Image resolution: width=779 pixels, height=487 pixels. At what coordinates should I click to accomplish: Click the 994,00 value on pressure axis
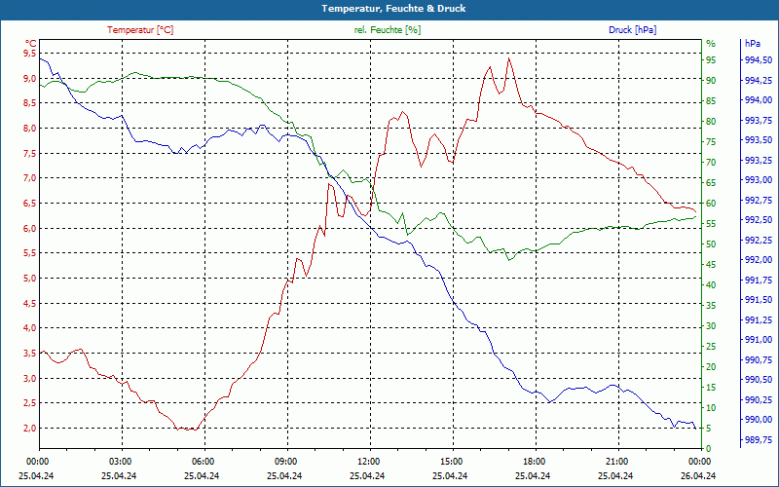pyautogui.click(x=759, y=100)
